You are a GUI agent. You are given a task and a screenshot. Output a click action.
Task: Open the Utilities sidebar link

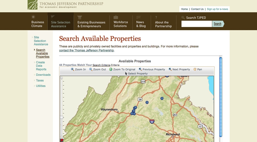click(41, 86)
